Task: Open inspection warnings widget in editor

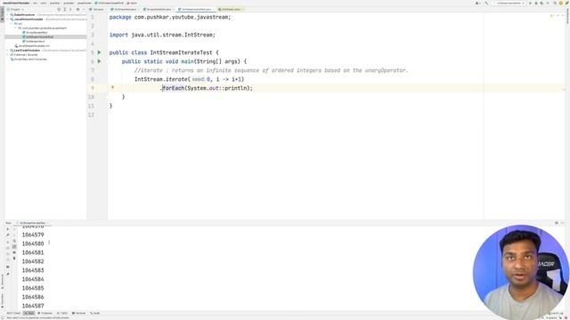Action: point(552,16)
